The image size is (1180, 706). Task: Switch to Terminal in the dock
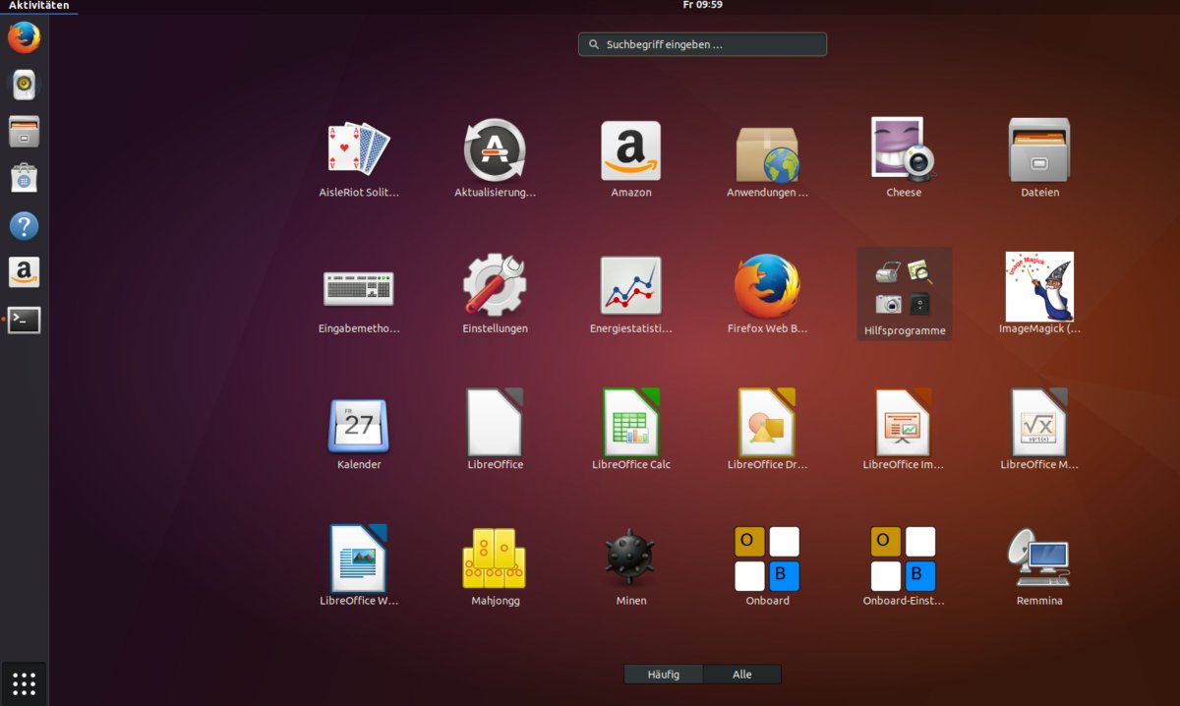tap(24, 320)
